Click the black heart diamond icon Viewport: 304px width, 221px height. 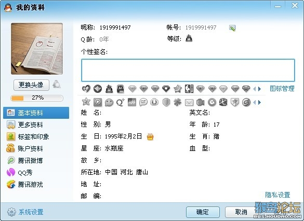[166, 89]
